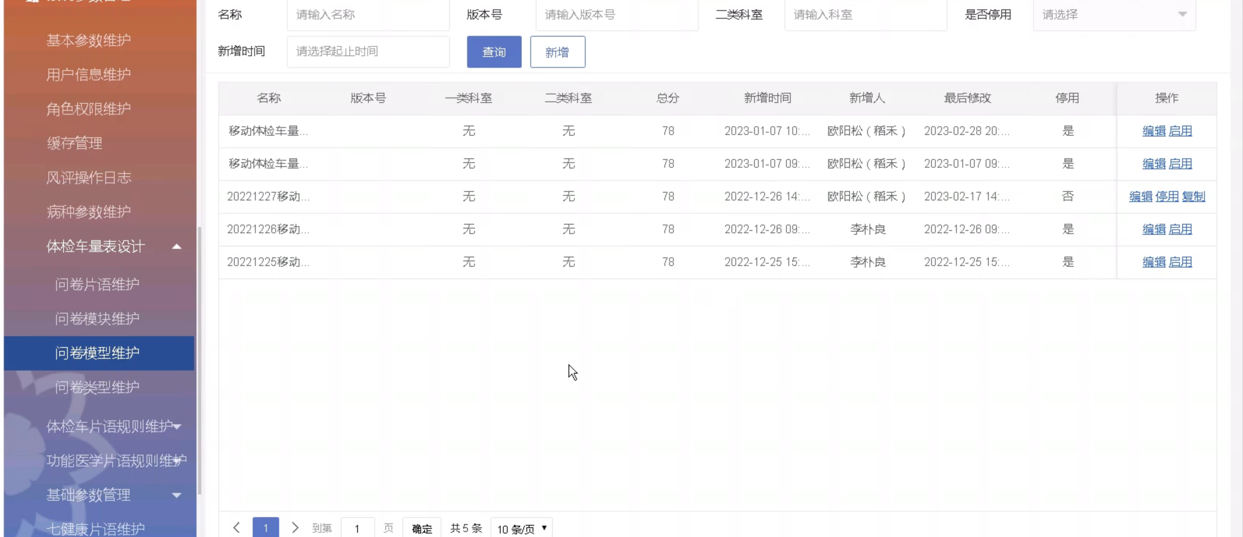1243x537 pixels.
Task: Edit the 20221225移动 row
Action: coord(1154,262)
